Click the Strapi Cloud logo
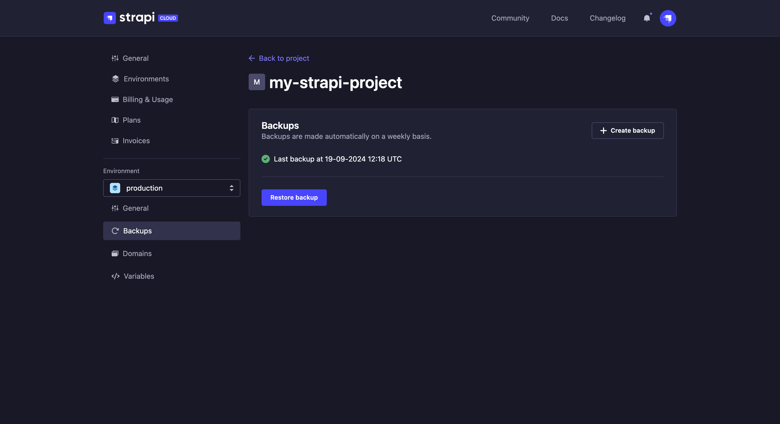 tap(141, 18)
